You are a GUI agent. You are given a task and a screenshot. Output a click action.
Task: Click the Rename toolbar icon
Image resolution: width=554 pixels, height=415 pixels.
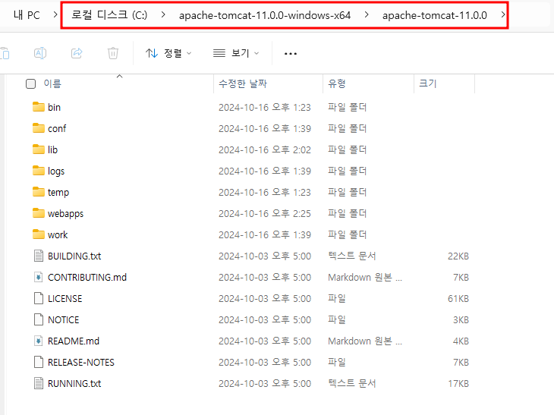click(40, 53)
